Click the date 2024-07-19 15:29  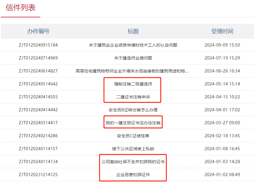[x=222, y=58]
